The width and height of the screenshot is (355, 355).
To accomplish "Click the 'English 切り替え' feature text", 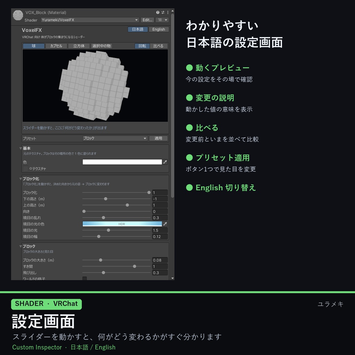I will pyautogui.click(x=226, y=188).
